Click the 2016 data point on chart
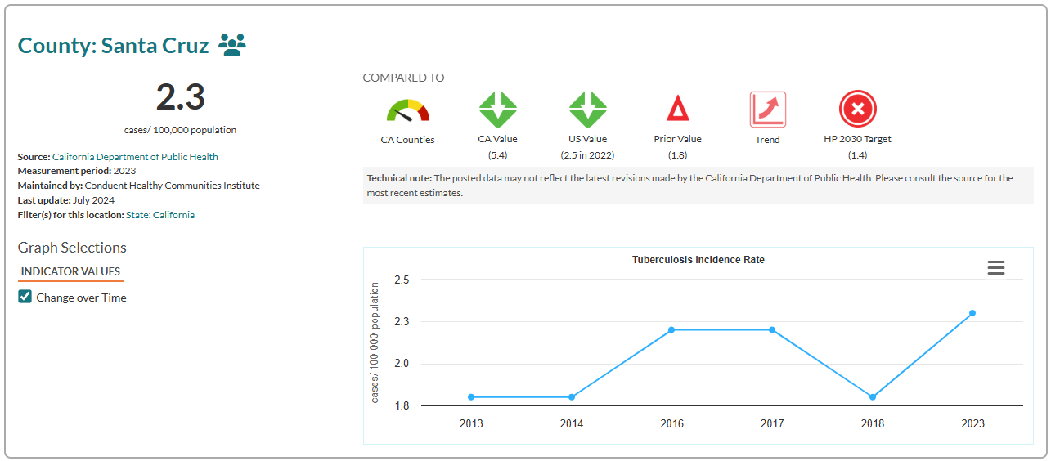 (671, 330)
